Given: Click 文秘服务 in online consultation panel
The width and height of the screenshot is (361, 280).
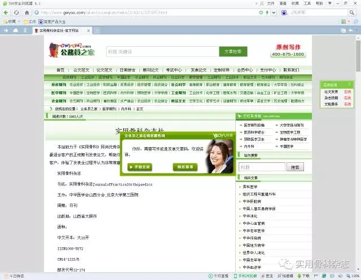Looking at the screenshot, I should tap(331, 104).
